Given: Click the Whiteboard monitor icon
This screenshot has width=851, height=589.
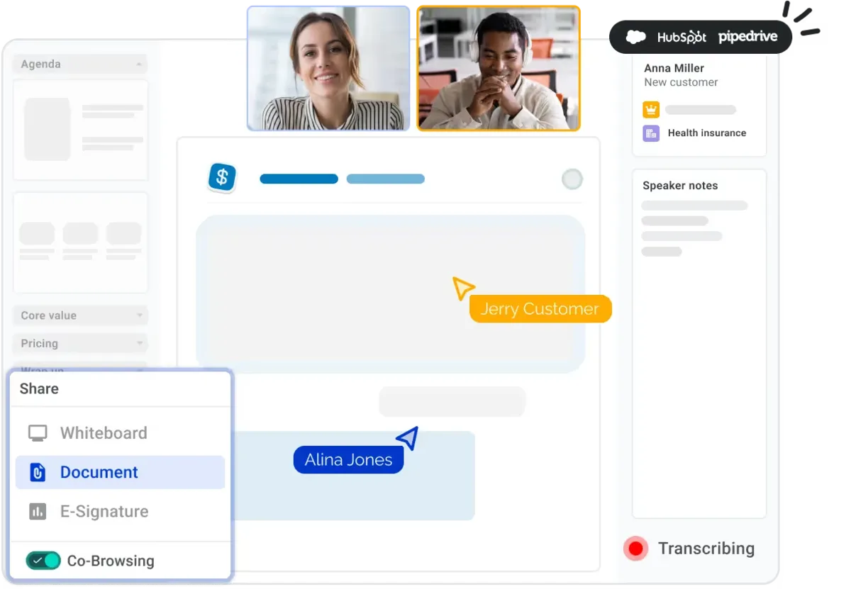Looking at the screenshot, I should (38, 433).
